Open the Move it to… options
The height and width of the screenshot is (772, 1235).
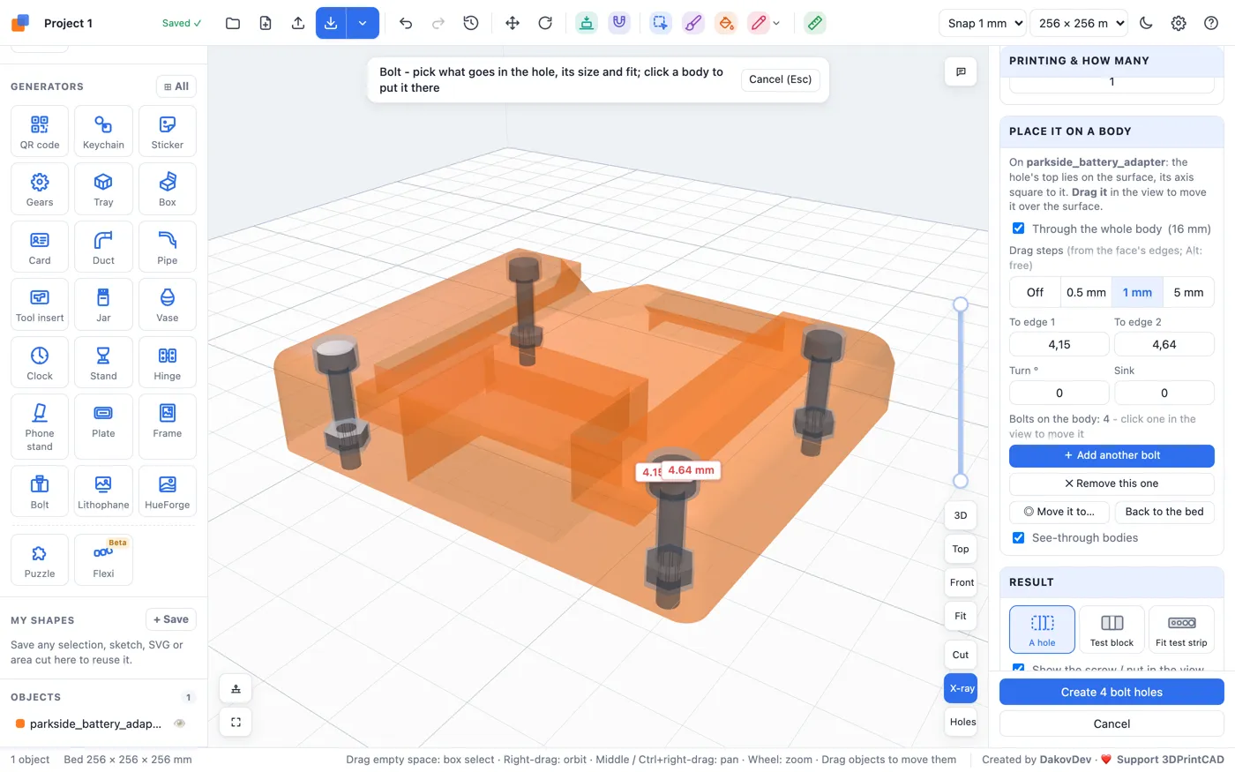coord(1059,512)
